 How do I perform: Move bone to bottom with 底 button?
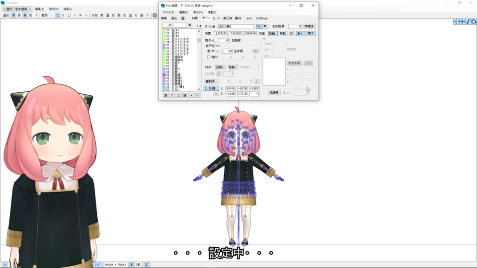click(x=185, y=95)
